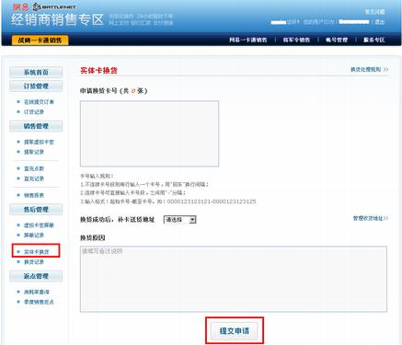Open 销售报表 in sidebar
402x345 pixels.
tap(34, 195)
